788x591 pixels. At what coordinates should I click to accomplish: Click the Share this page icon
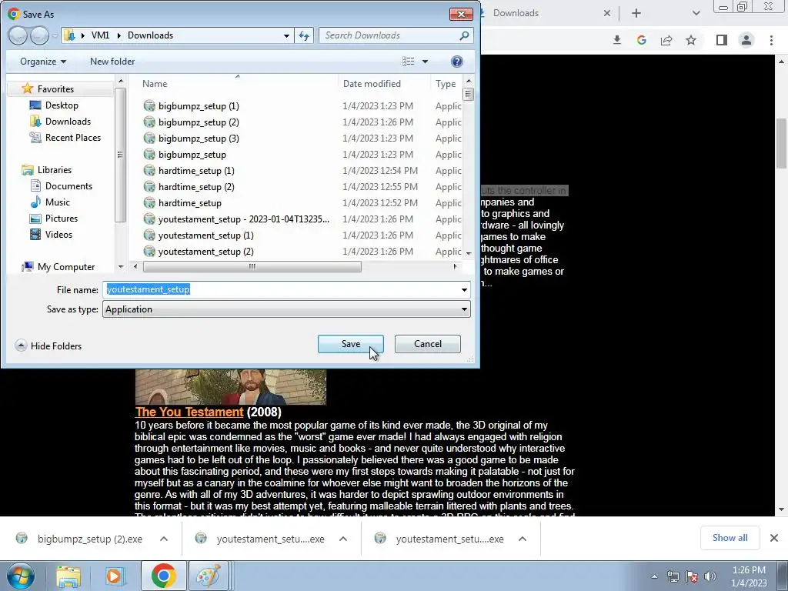(x=666, y=40)
